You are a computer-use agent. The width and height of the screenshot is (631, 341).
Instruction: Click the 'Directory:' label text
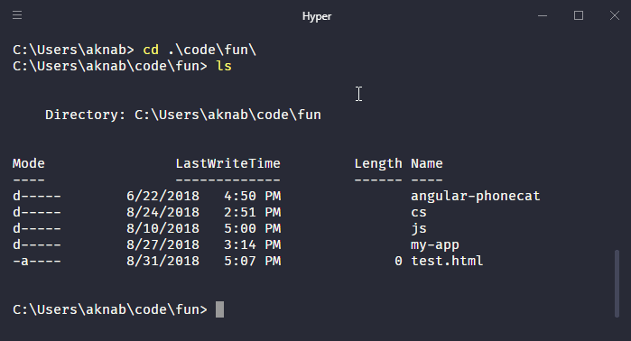[86, 115]
